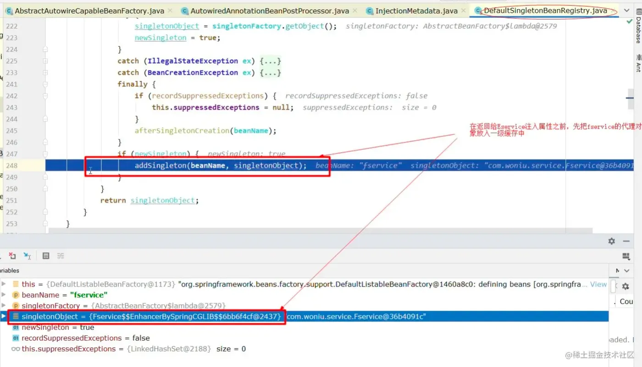Hide the debug tool window with minus icon
The image size is (642, 367).
tap(626, 241)
